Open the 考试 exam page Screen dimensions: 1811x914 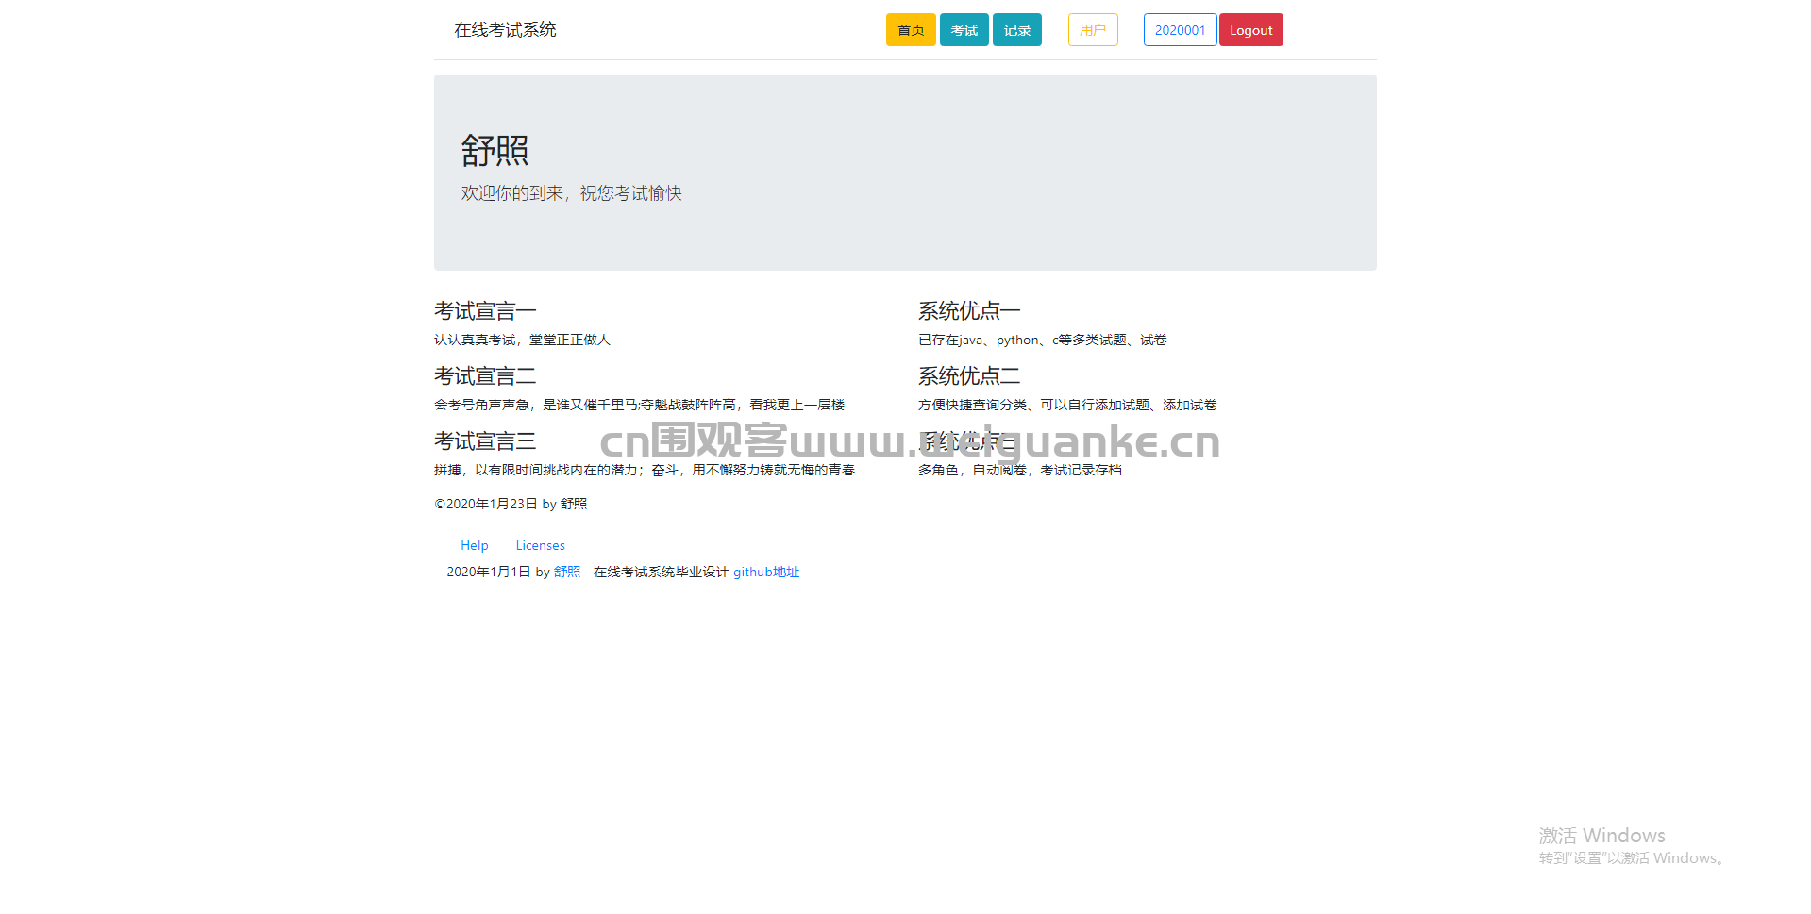(x=964, y=30)
